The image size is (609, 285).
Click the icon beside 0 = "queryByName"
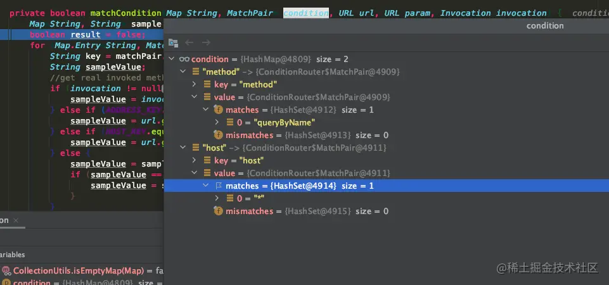(230, 123)
